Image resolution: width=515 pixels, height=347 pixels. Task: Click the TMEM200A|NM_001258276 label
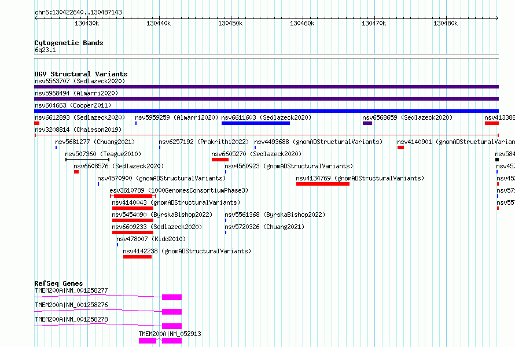coord(71,305)
